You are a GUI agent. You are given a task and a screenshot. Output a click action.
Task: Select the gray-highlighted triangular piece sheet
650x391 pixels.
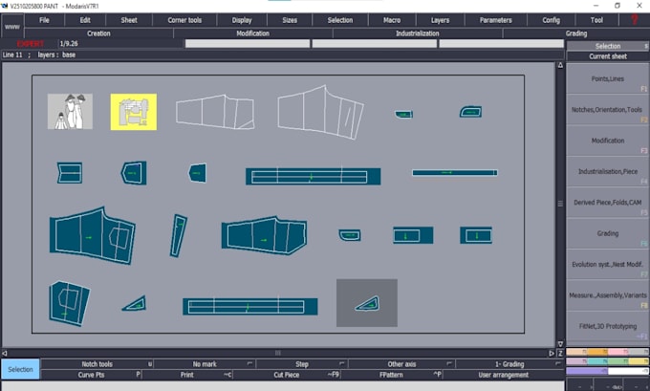367,303
